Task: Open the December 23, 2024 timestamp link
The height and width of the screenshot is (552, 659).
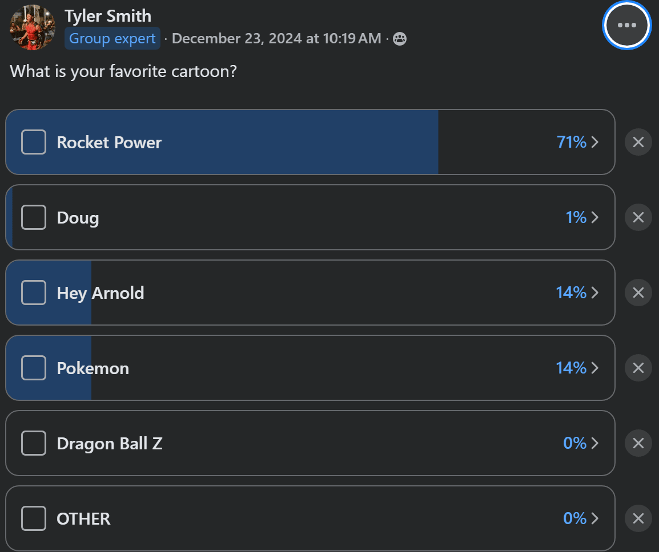Action: 276,39
